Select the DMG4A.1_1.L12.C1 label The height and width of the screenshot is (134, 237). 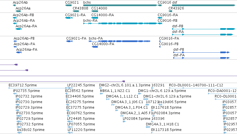click(x=122, y=96)
